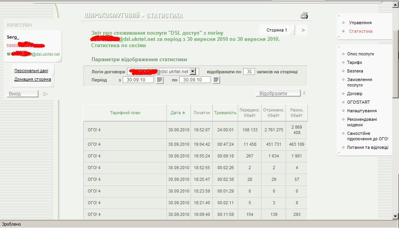
Task: Open the Тарифи link in the right menu
Action: point(354,62)
